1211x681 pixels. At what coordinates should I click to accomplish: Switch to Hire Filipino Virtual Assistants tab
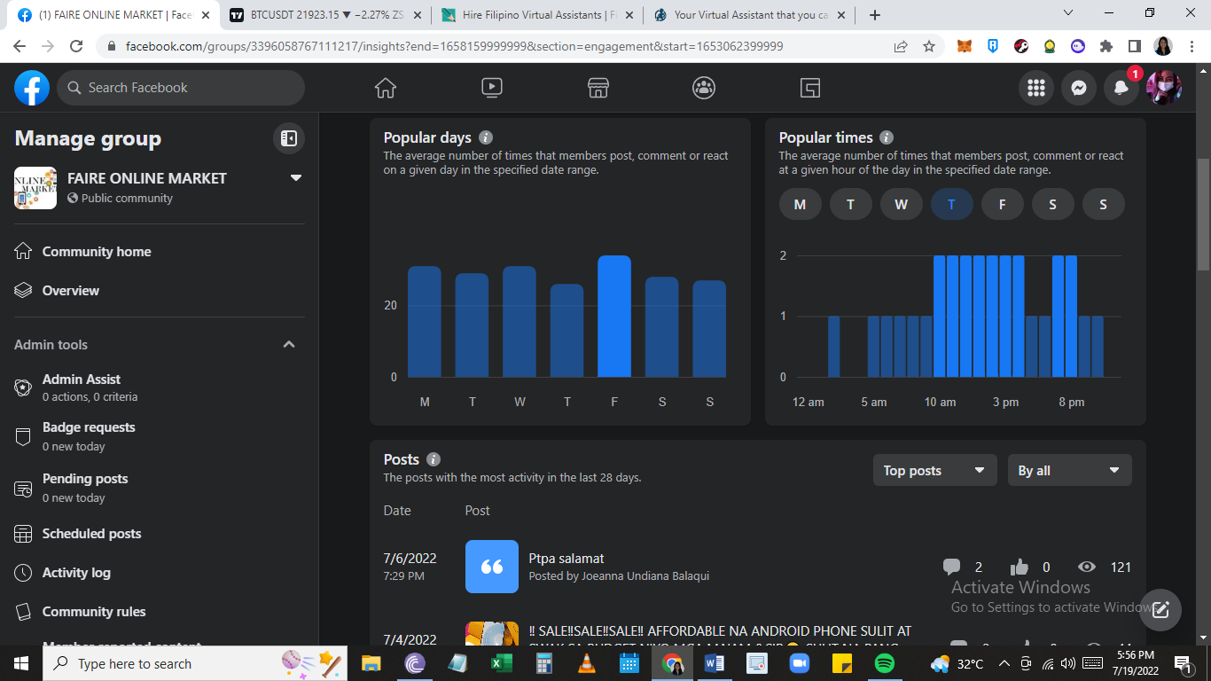[x=536, y=15]
